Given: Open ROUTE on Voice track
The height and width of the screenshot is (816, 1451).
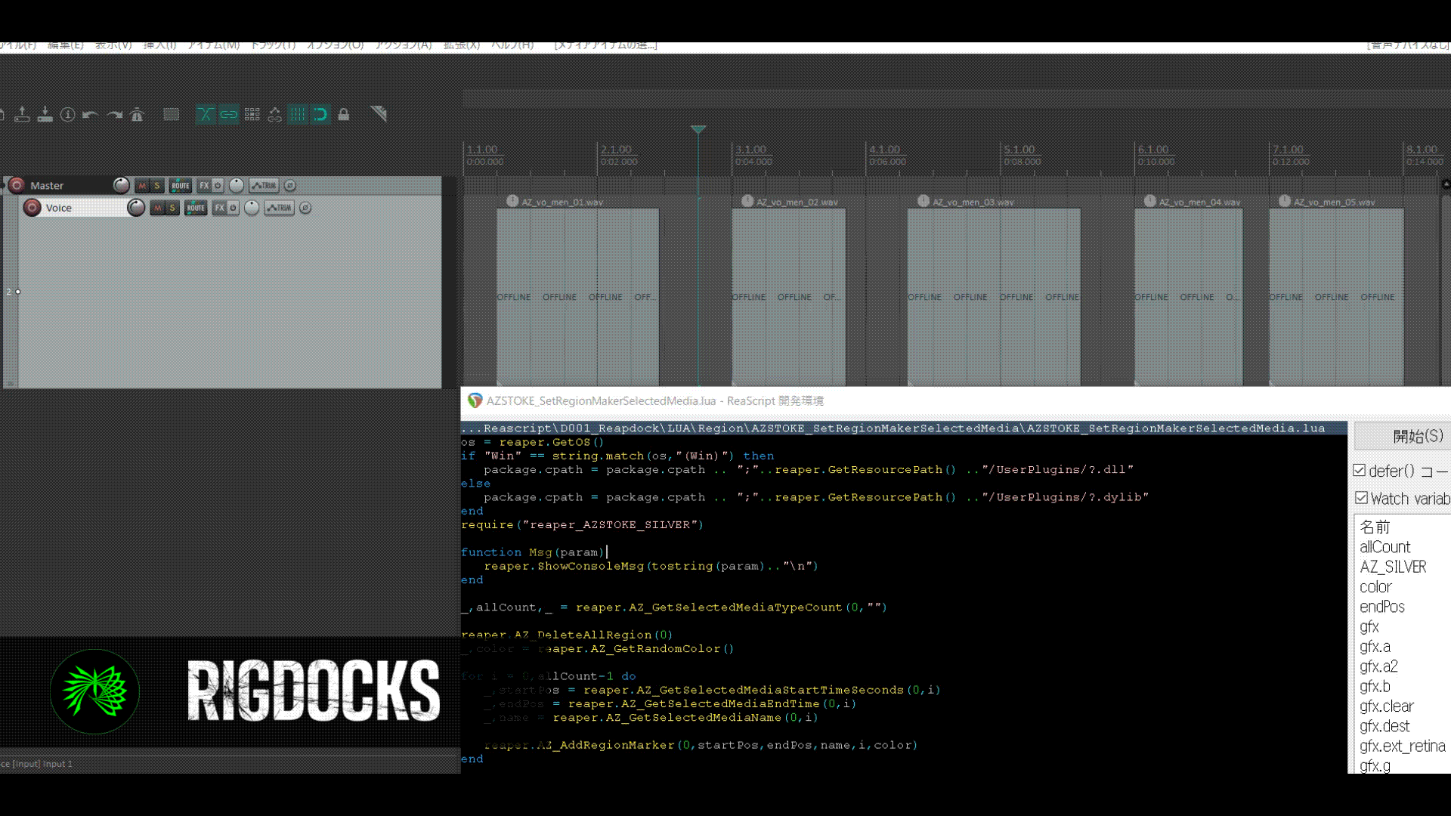Looking at the screenshot, I should 196,208.
